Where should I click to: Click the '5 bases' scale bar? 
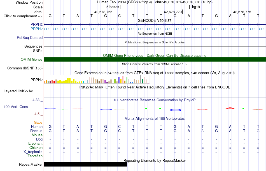155,7
